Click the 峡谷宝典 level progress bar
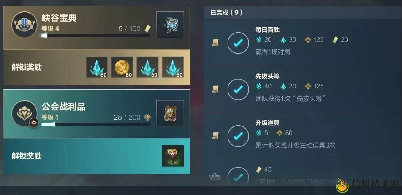The image size is (402, 195). 96,36
